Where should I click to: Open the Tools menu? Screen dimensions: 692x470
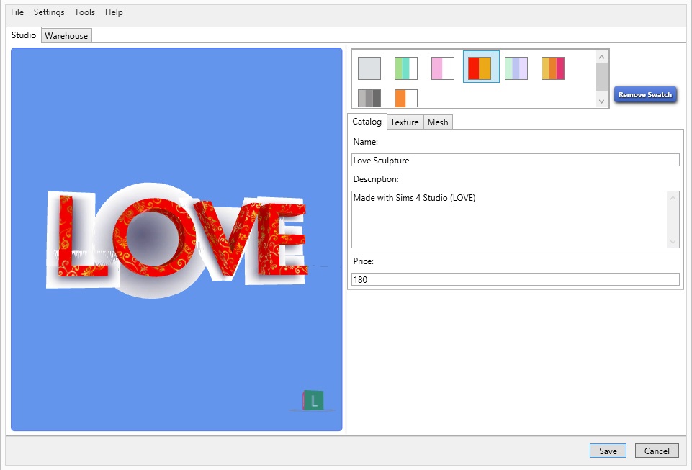(84, 12)
